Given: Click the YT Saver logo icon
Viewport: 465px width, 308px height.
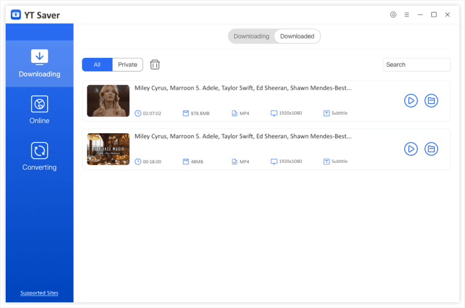Looking at the screenshot, I should click(x=16, y=15).
